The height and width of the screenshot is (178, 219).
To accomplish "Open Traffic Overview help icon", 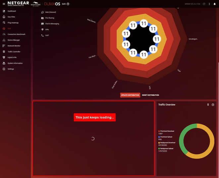I will tap(213, 105).
